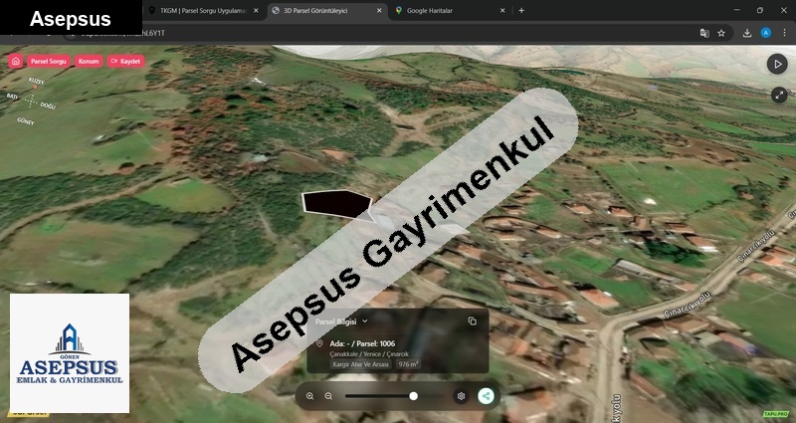Copy parcel info with copy icon
796x423 pixels.
tap(472, 321)
